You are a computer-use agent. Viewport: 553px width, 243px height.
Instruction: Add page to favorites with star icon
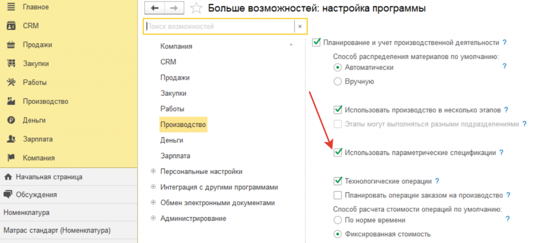tap(197, 8)
